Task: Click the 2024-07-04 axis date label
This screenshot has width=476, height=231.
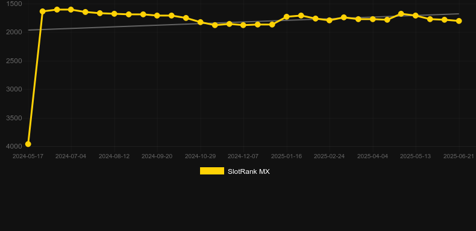Action: point(70,156)
